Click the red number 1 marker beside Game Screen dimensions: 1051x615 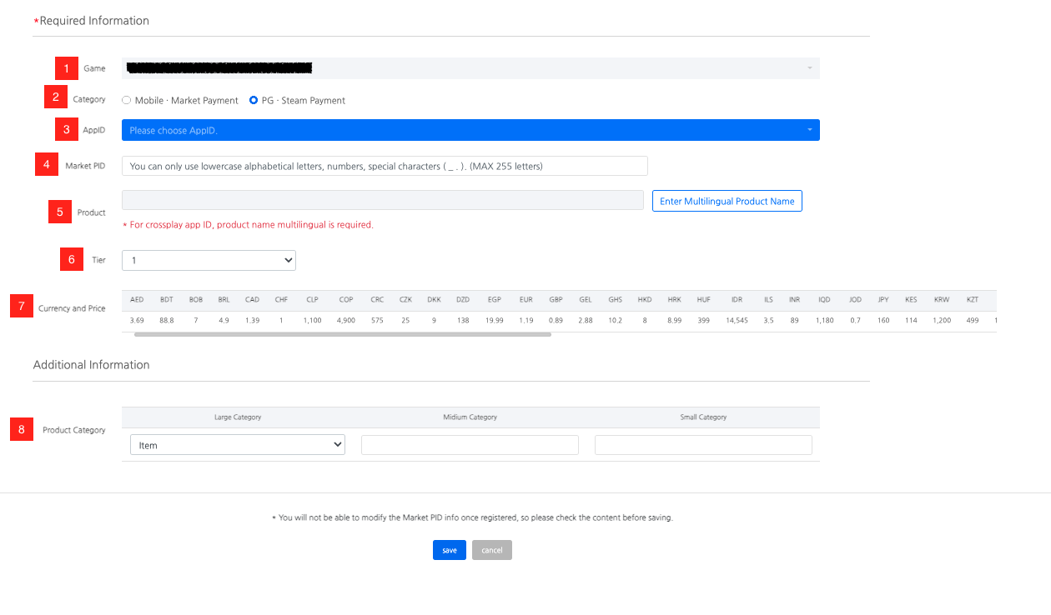(66, 68)
